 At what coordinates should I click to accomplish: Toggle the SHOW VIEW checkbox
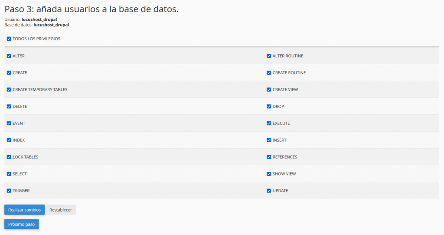tap(269, 174)
